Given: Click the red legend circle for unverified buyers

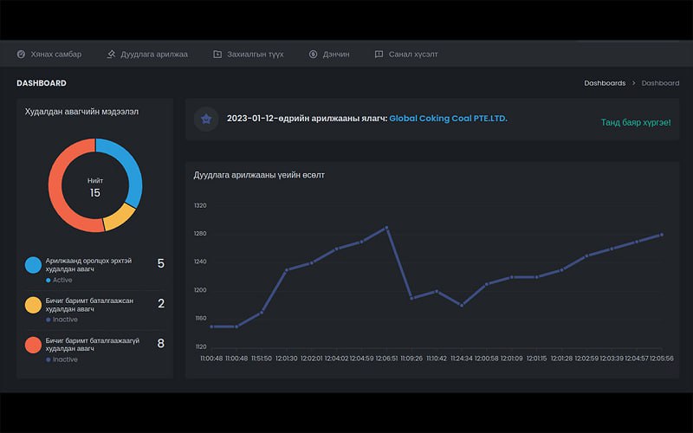Looking at the screenshot, I should pos(33,345).
